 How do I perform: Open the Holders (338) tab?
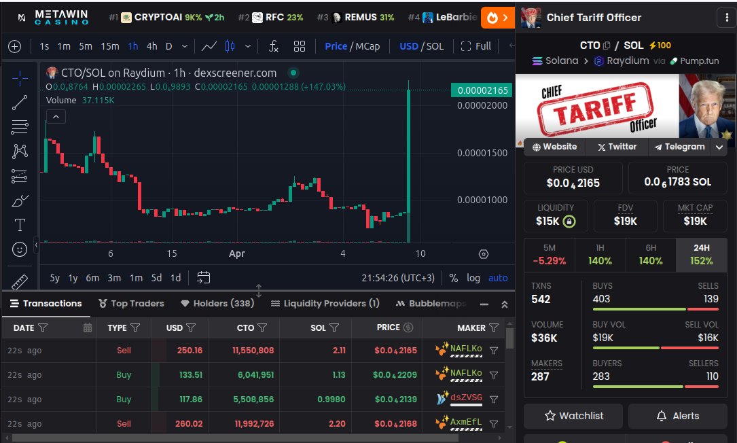coord(217,303)
